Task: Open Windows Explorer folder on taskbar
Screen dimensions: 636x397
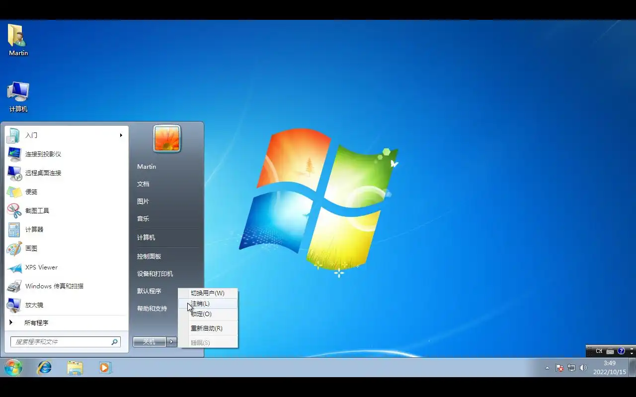Action: pyautogui.click(x=75, y=368)
